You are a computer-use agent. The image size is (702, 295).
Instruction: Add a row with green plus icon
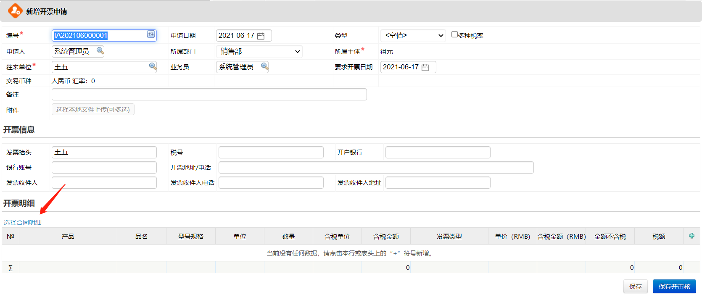691,236
